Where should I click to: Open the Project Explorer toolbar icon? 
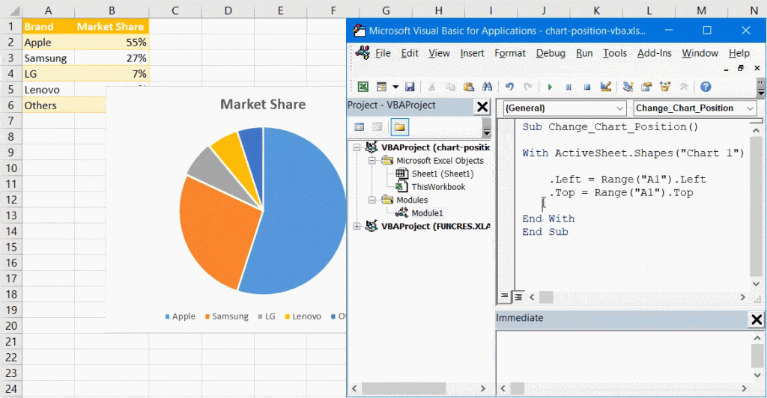tap(628, 87)
